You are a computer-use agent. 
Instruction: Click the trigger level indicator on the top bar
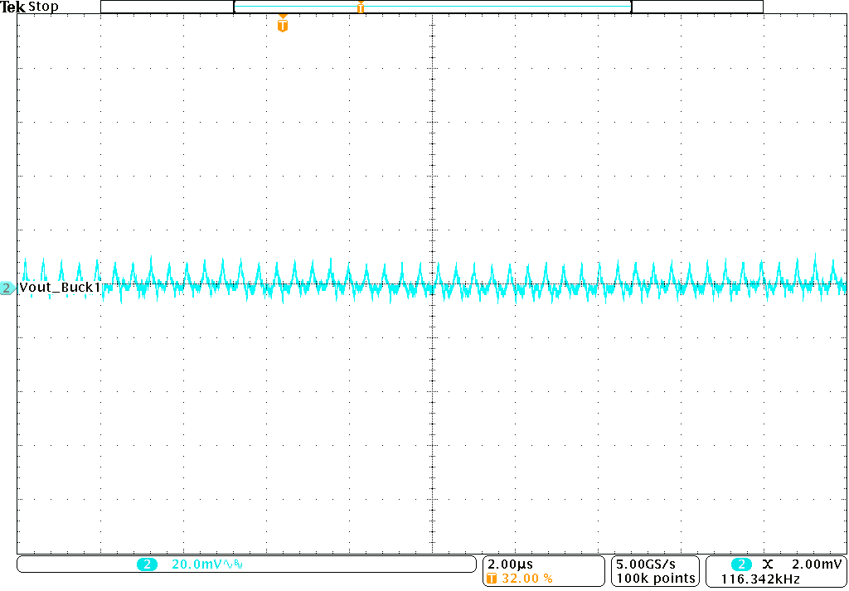point(362,7)
